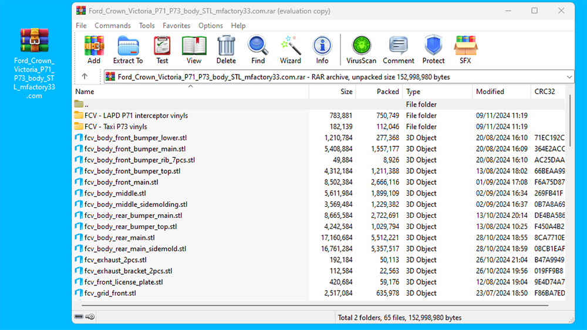Click the disk icon in status bar
Screen dimensions: 587x330
pos(79,317)
